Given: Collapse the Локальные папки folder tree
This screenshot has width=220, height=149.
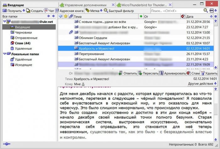Looking at the screenshot, I should 4,54.
